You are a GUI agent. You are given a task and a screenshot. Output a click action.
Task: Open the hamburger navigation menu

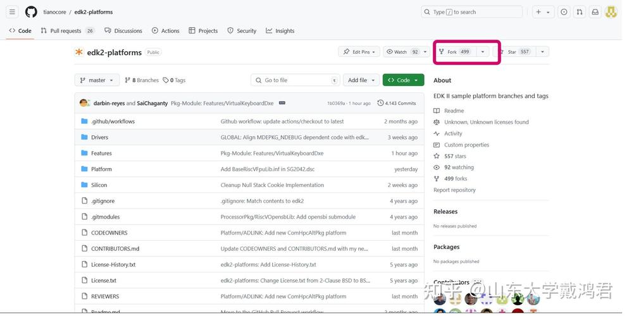point(12,12)
